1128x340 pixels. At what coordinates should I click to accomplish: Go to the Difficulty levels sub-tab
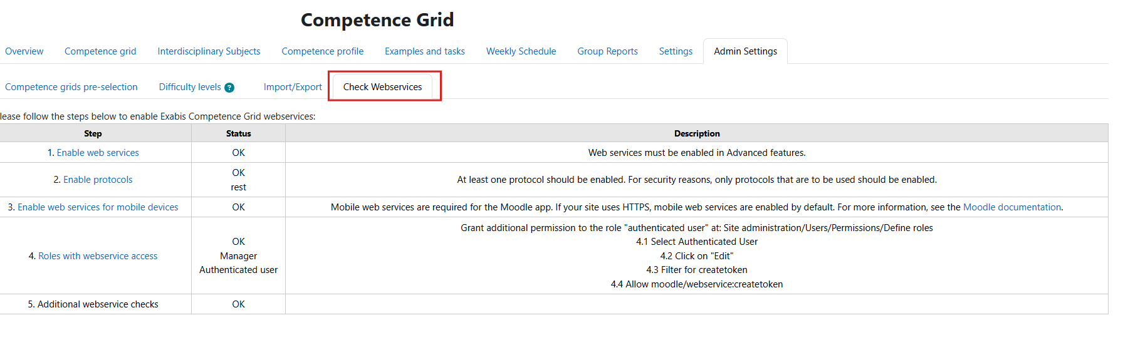click(190, 87)
